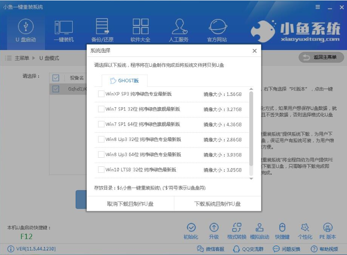Click the version info icon
This screenshot has height=255, width=347.
point(10,249)
